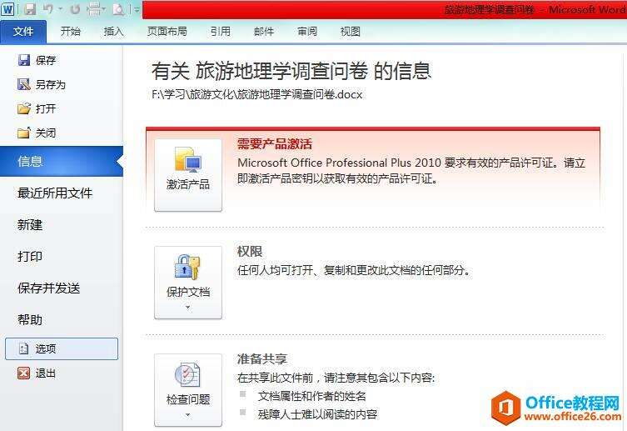627x431 pixels.
Task: Click the Redo icon in quick access toolbar
Action: point(75,9)
